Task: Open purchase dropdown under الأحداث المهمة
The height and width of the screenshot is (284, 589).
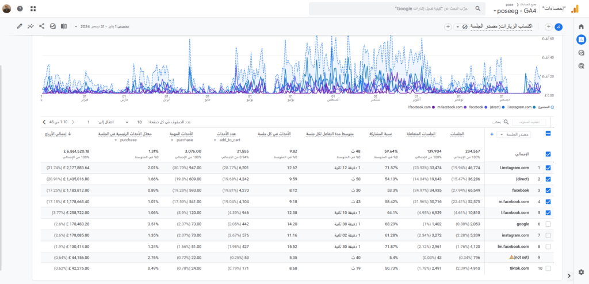Action: click(182, 140)
